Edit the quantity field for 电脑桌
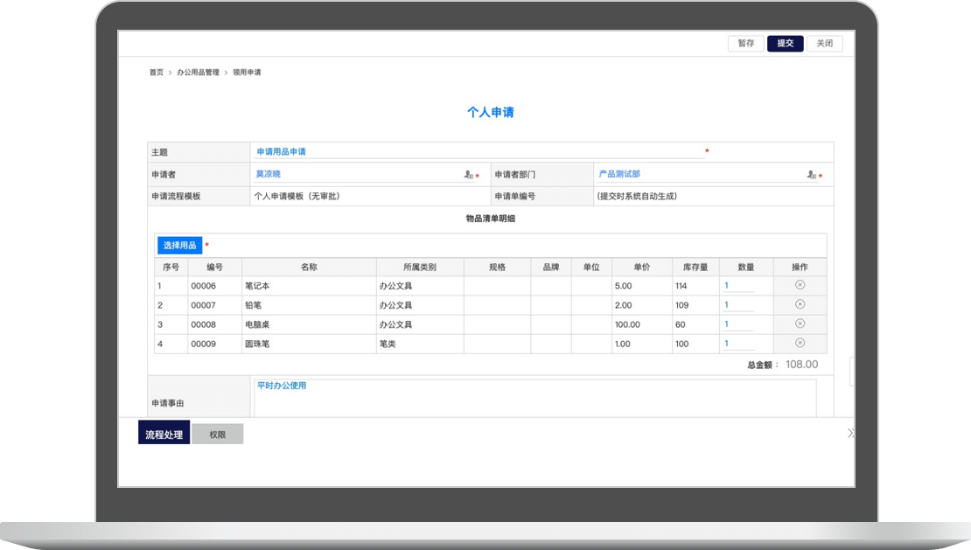This screenshot has width=971, height=550. click(x=737, y=324)
